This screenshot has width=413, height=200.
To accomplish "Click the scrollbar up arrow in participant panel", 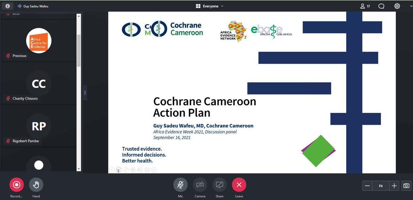I will click(79, 15).
